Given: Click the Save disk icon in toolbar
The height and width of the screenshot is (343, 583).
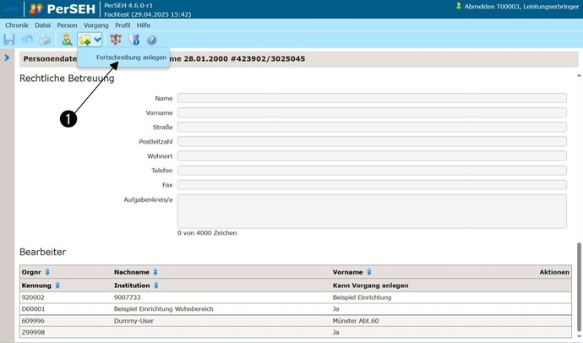Looking at the screenshot, I should 9,40.
